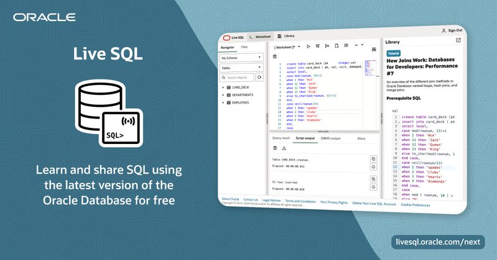Click the '52 rows inserted.' output text
Image resolution: width=497 pixels, height=260 pixels.
click(285, 182)
